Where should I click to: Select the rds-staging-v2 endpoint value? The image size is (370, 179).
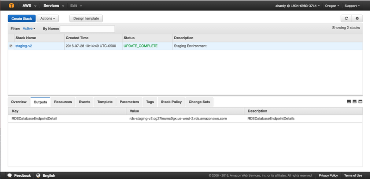[x=178, y=119]
